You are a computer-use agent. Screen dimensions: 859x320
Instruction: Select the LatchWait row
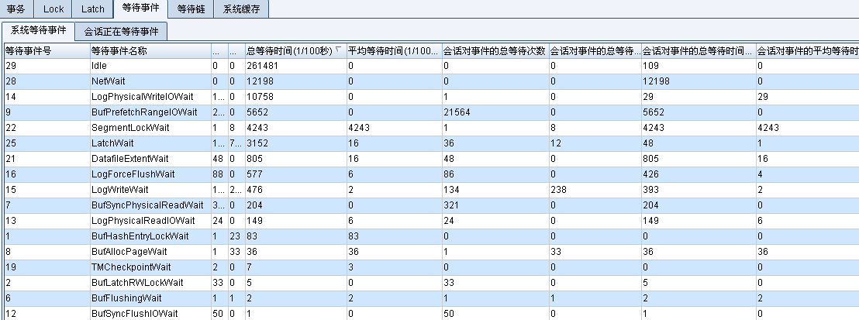coord(112,143)
